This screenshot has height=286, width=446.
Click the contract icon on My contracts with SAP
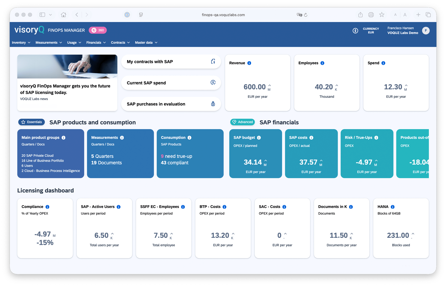pyautogui.click(x=213, y=61)
